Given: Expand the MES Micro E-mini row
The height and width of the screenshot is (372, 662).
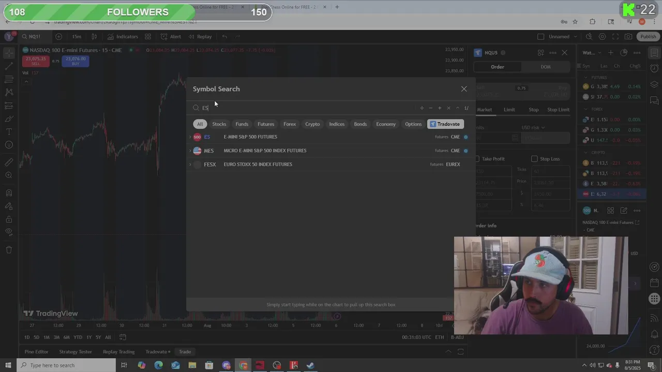Looking at the screenshot, I should pos(190,151).
